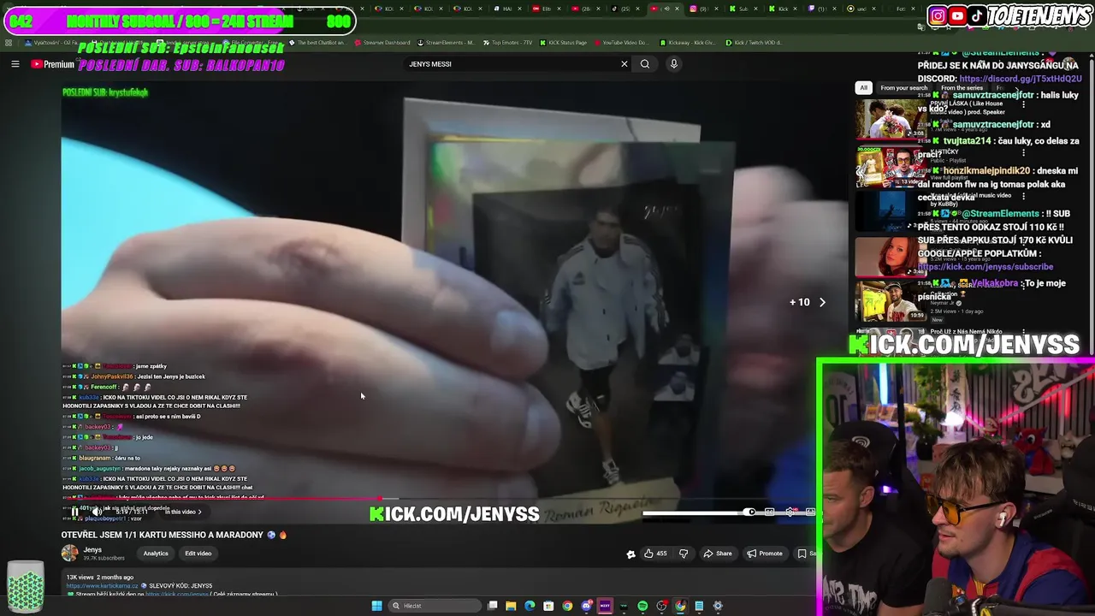Select the From the series chip
This screenshot has width=1095, height=616.
(962, 87)
